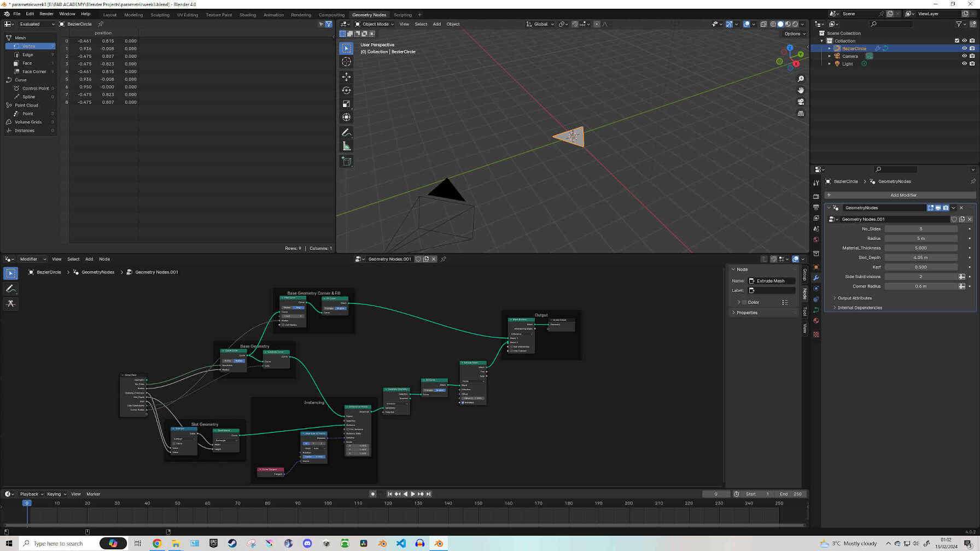980x551 pixels.
Task: Click the viewport zoom magnifier icon
Action: tap(801, 79)
